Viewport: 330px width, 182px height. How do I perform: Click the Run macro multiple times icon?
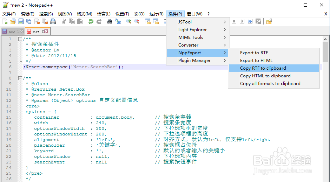point(250,21)
